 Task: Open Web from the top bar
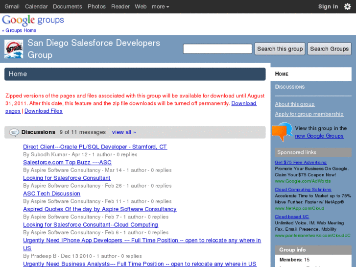(x=141, y=6)
